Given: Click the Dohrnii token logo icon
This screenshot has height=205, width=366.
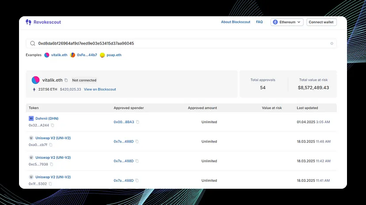Looking at the screenshot, I should point(31,118).
